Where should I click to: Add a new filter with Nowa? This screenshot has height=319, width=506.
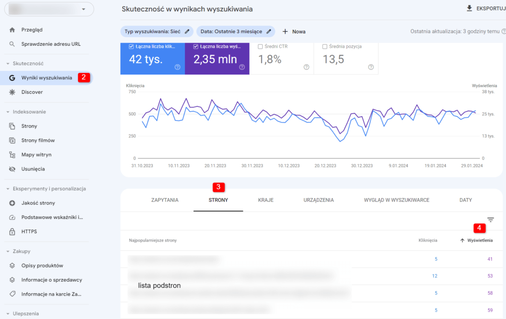click(x=294, y=32)
